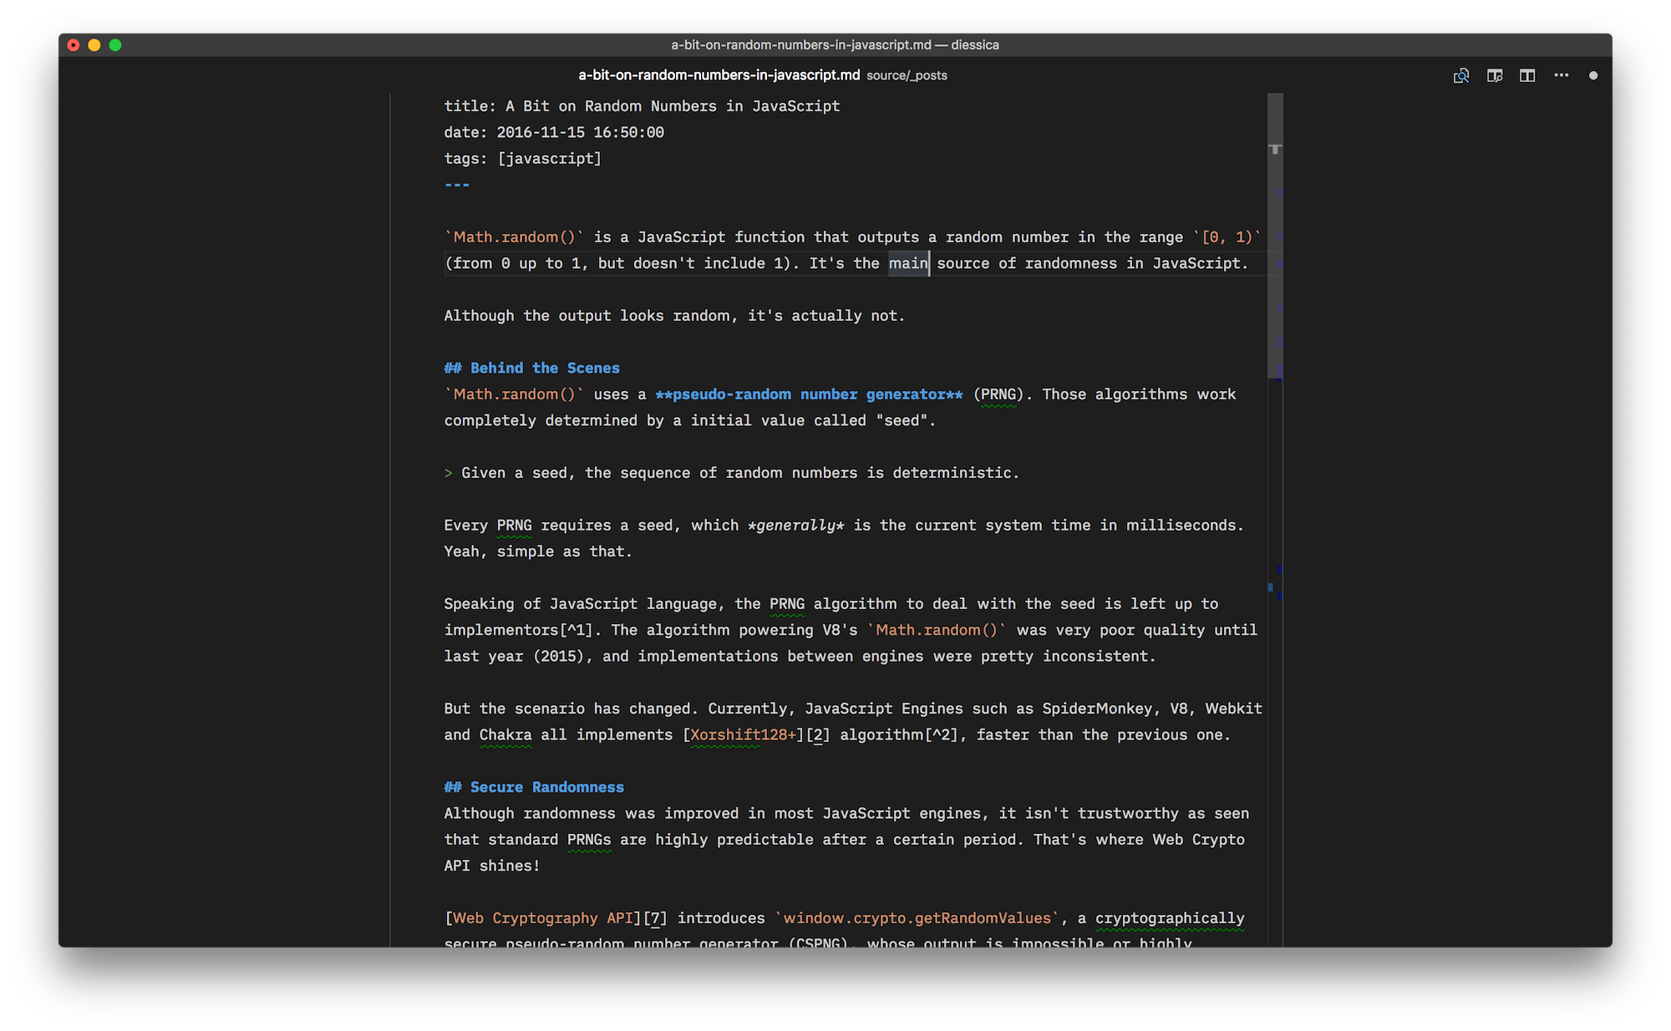Click the unsaved-changes dot to close editor
Image resolution: width=1671 pixels, height=1031 pixels.
1593,75
